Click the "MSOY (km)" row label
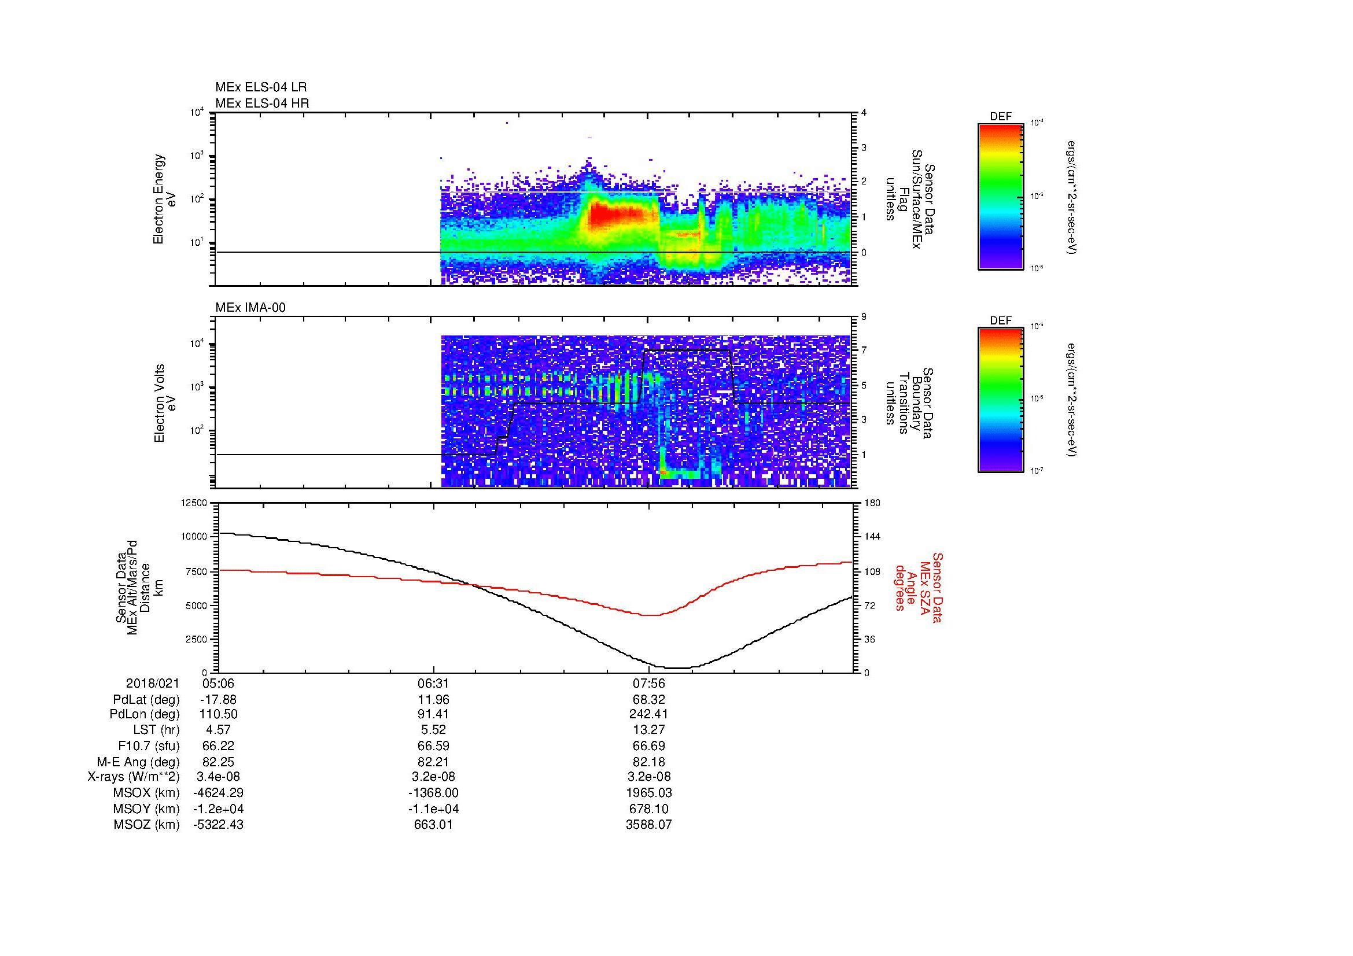Image resolution: width=1353 pixels, height=956 pixels. pyautogui.click(x=146, y=809)
